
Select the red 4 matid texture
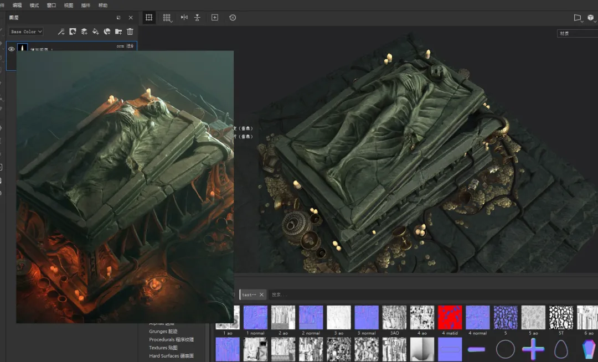click(x=450, y=318)
